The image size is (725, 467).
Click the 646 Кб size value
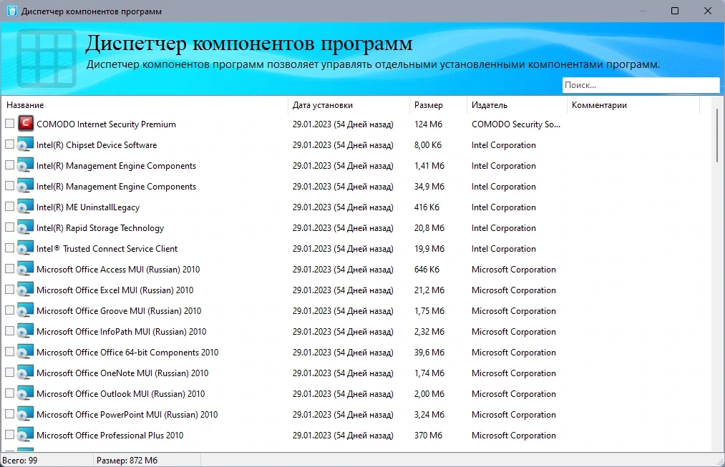(427, 270)
